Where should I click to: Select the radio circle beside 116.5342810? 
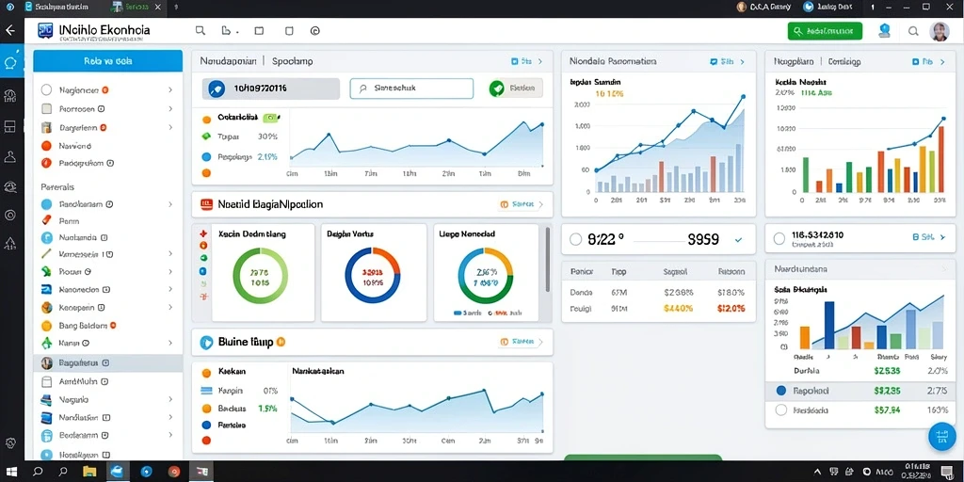(779, 238)
